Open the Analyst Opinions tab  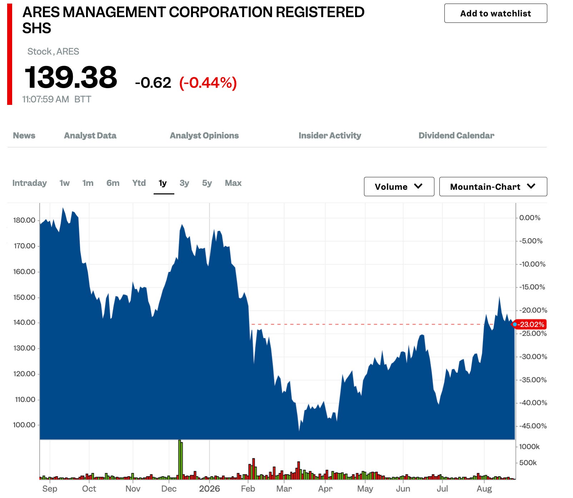point(204,136)
